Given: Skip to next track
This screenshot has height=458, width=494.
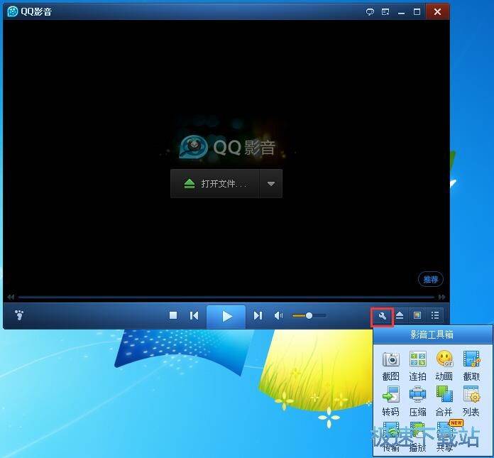Looking at the screenshot, I should point(258,315).
